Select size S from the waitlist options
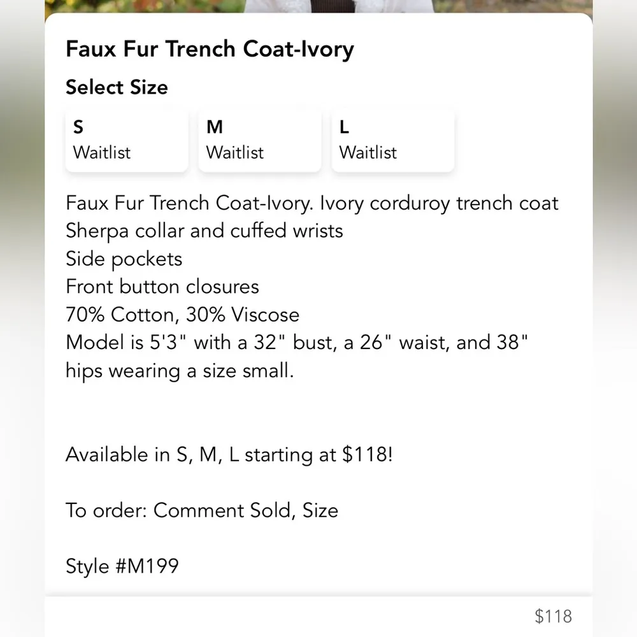 point(126,140)
